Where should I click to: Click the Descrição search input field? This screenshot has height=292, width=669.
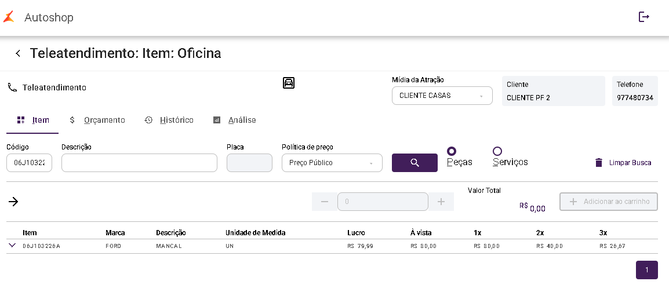(x=140, y=163)
